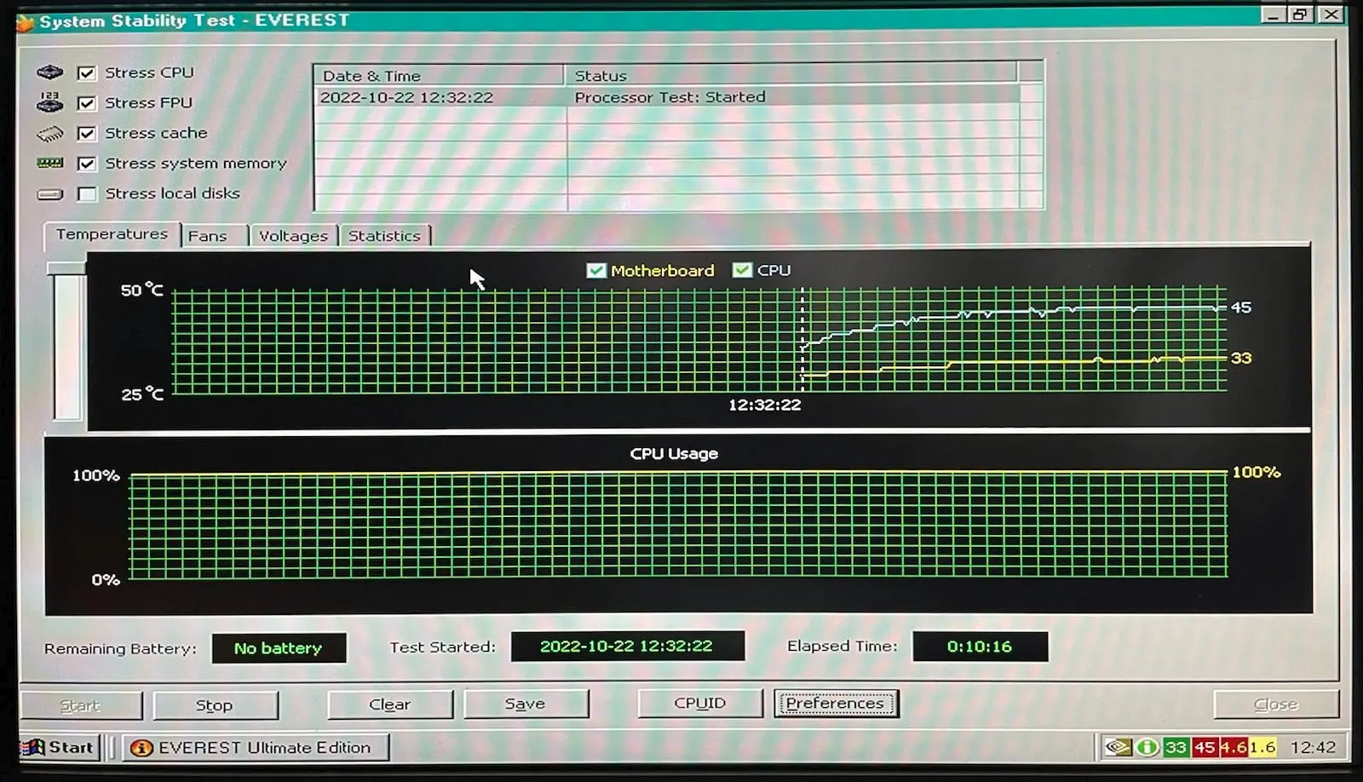Click the 'Processor Test: Started' status cell
The image size is (1363, 782).
coord(670,97)
